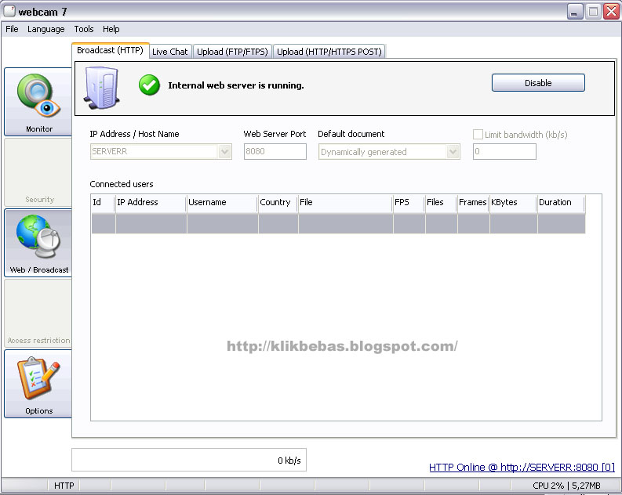Image resolution: width=622 pixels, height=495 pixels.
Task: Sort connected users by IP Address column
Action: [x=151, y=202]
